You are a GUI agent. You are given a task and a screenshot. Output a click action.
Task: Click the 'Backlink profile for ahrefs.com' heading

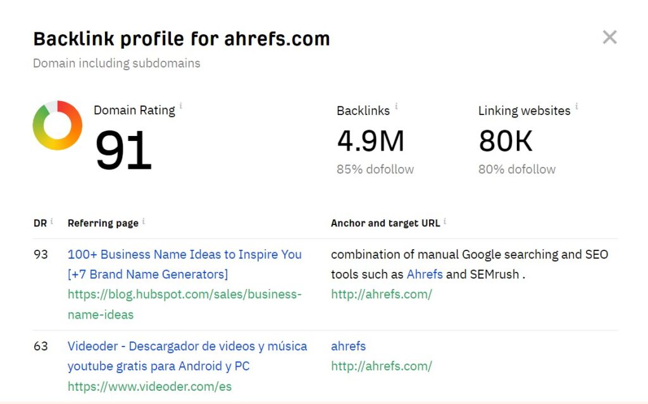click(x=182, y=39)
